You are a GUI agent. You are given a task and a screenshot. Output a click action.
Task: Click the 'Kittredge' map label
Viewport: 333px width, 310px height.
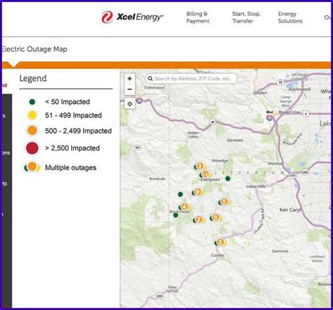[x=220, y=161]
